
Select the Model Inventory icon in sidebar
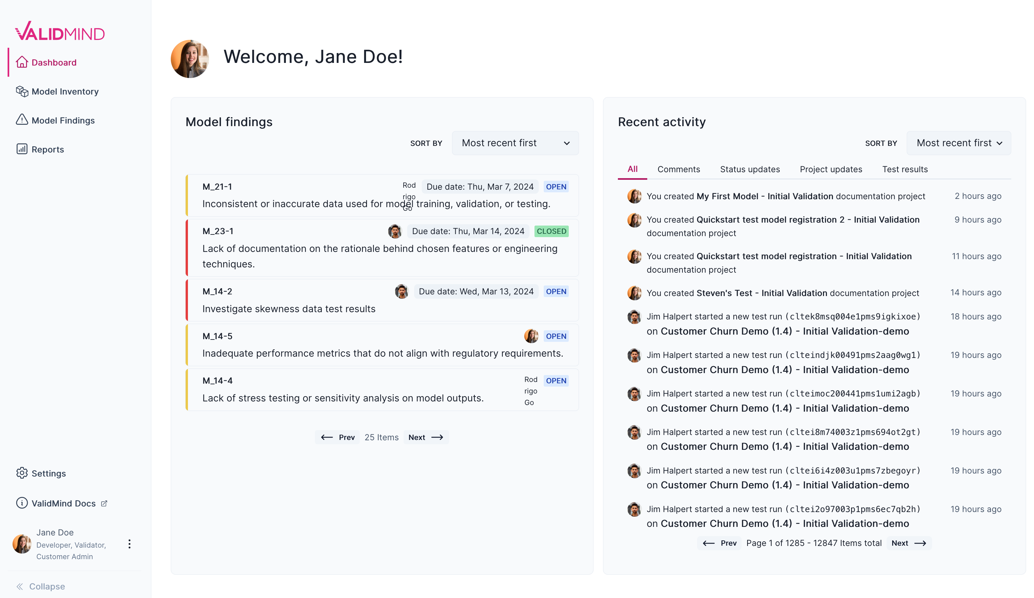pyautogui.click(x=22, y=92)
